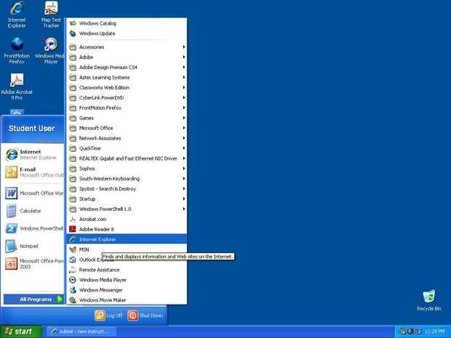Launch Microsoft Office Word from the Start menu
451x338 pixels.
coord(12,193)
